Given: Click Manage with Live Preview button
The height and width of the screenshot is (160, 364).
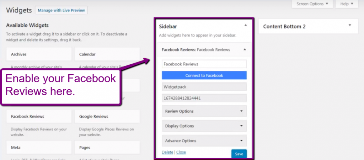Looking at the screenshot, I should [61, 10].
